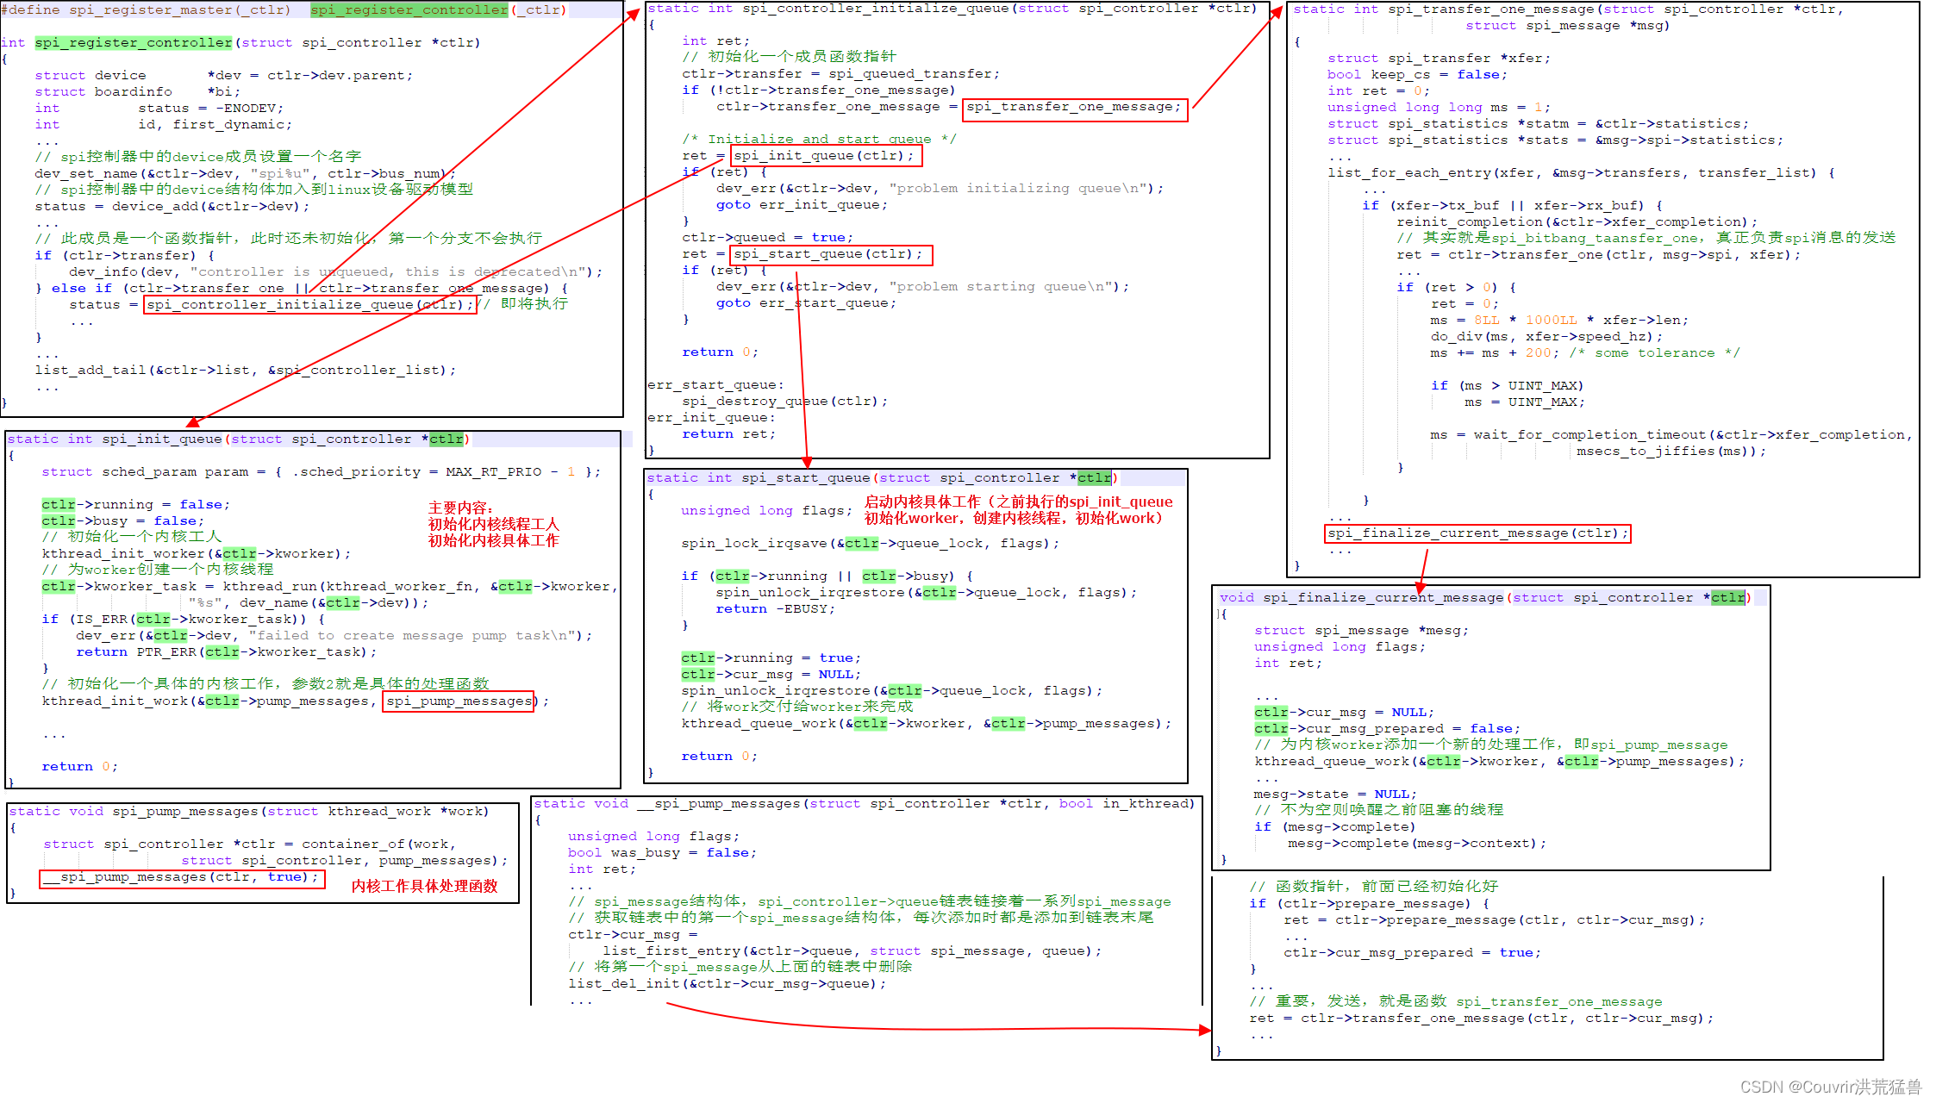
Task: Click the red-boxed spi_controller_initialize_queue(ctlr) call
Action: coord(309,305)
